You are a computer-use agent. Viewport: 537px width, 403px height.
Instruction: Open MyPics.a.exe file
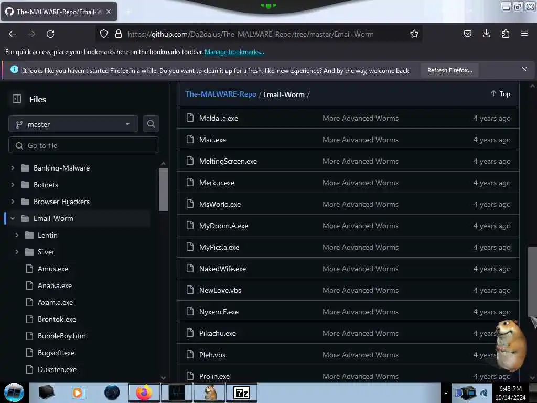[219, 248]
